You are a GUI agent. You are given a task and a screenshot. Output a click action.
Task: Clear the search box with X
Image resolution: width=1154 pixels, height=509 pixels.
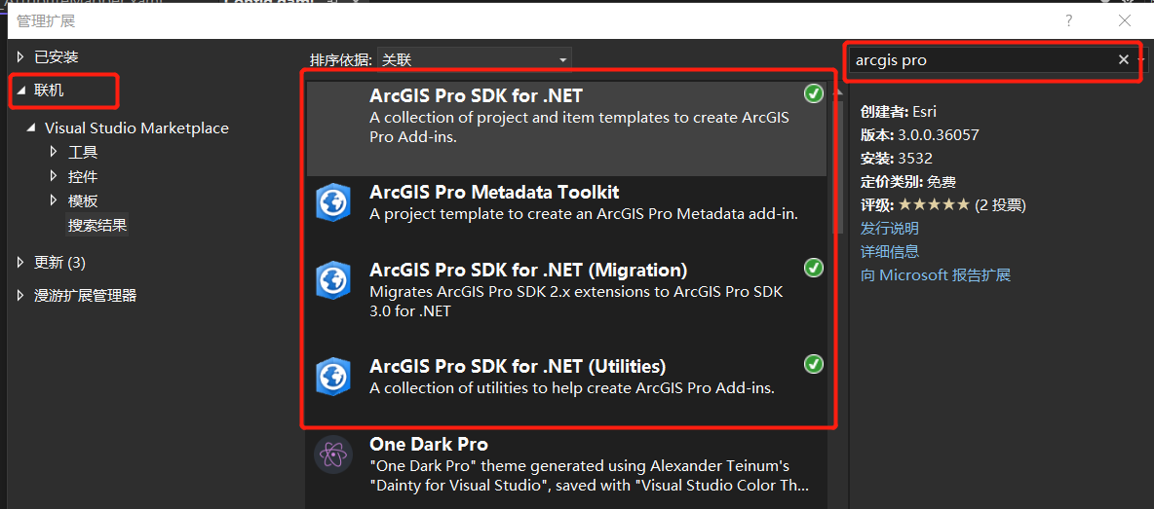1123,60
